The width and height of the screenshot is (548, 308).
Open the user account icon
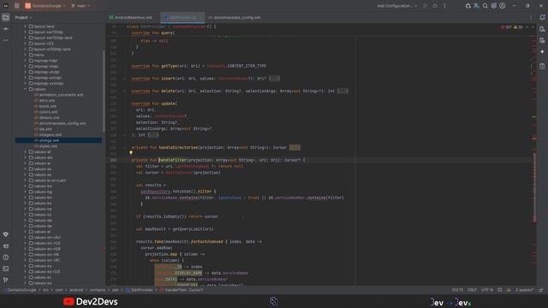pos(503,6)
